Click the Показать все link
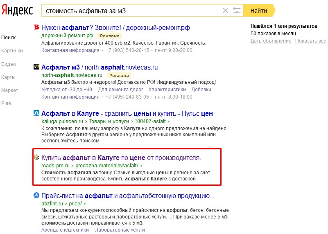Image resolution: width=328 pixels, height=234 pixels. point(310,41)
